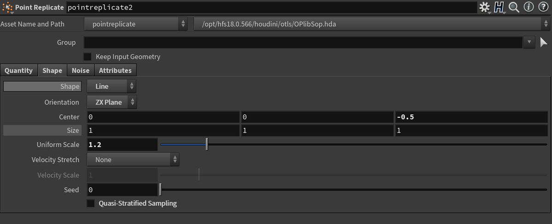Switch to the Quantity tab
This screenshot has height=224, width=552.
[x=19, y=70]
